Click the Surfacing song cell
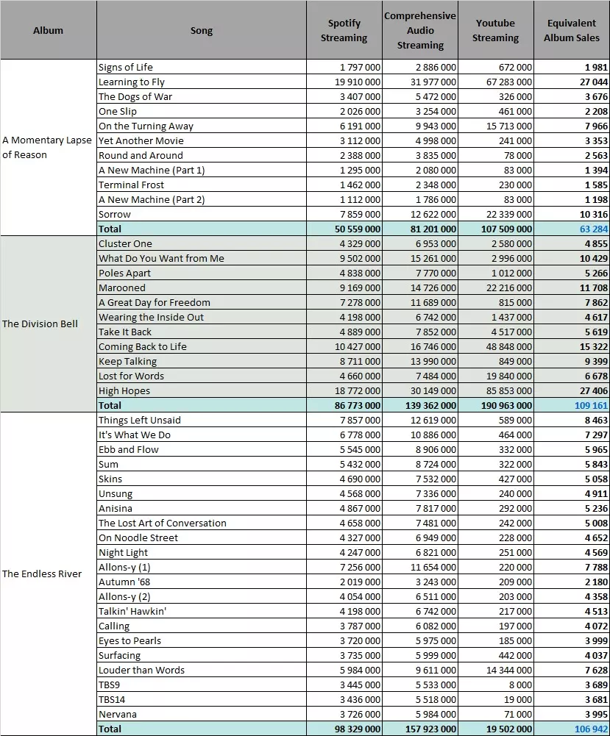This screenshot has width=610, height=736. point(202,655)
